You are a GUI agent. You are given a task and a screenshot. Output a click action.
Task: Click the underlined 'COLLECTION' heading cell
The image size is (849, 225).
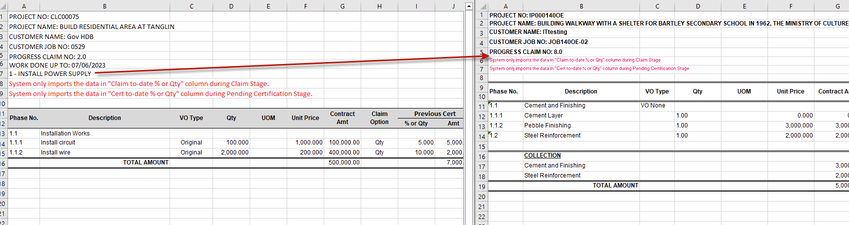click(x=542, y=155)
